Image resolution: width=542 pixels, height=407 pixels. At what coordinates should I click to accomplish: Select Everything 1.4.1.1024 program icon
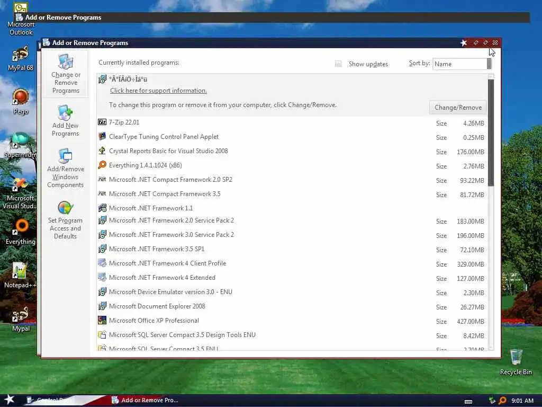tap(102, 165)
